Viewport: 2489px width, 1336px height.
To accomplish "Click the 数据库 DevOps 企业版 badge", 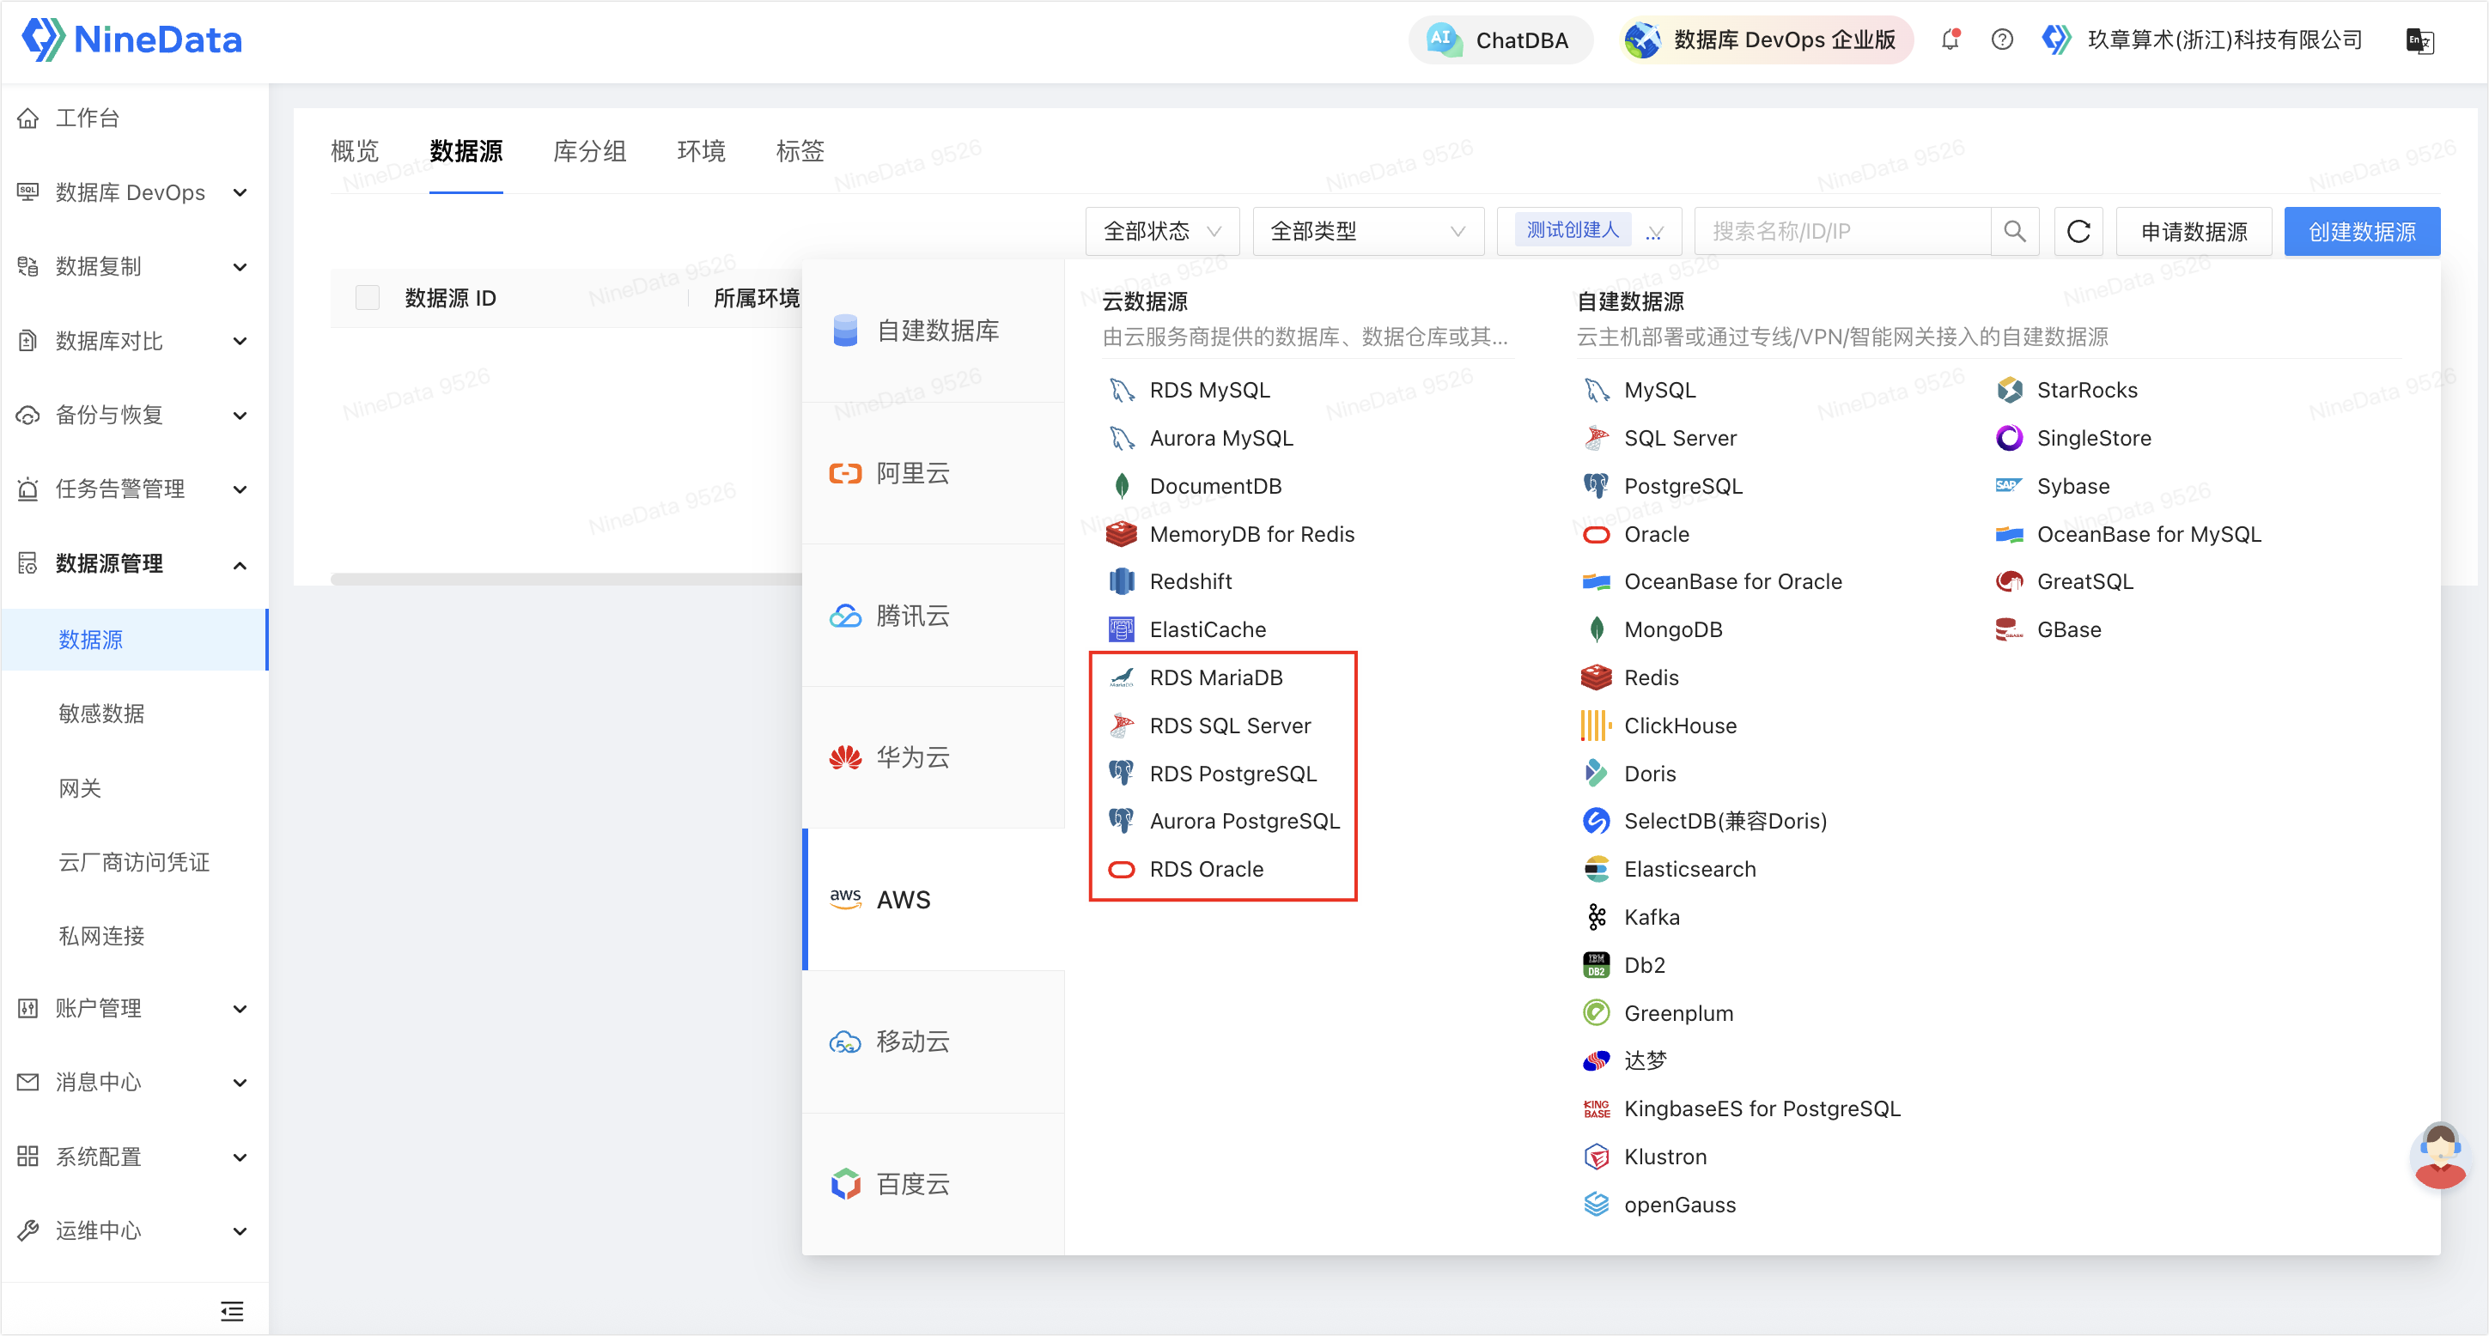I will pyautogui.click(x=1766, y=40).
